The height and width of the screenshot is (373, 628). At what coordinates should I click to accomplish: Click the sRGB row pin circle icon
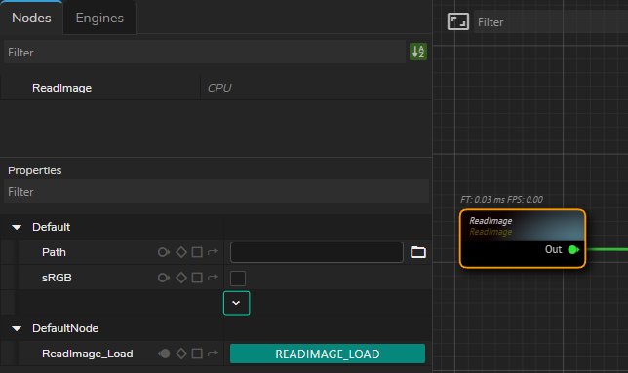[164, 278]
